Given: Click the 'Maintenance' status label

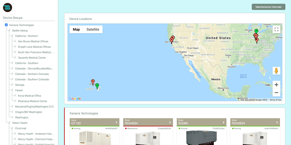Looking at the screenshot, I should (132, 128).
